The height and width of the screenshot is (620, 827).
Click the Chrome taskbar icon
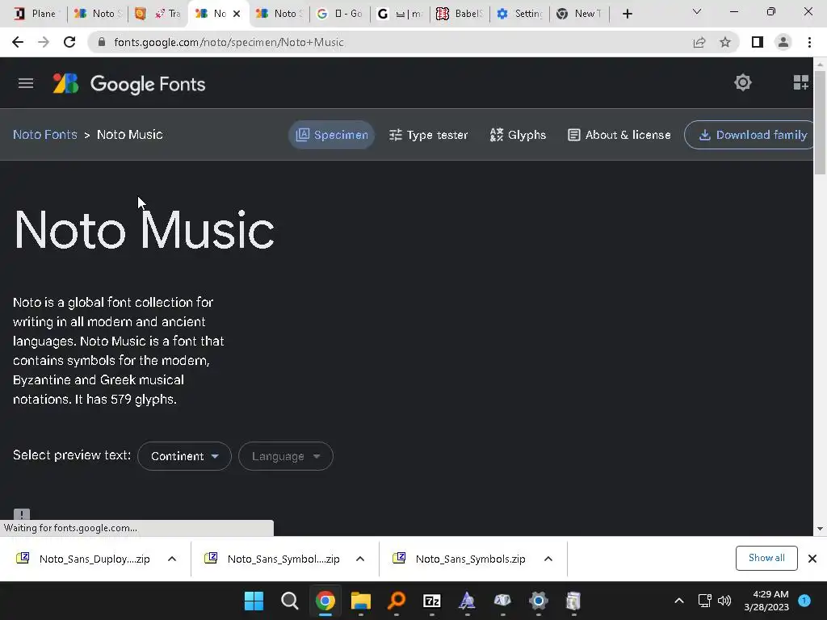click(325, 601)
